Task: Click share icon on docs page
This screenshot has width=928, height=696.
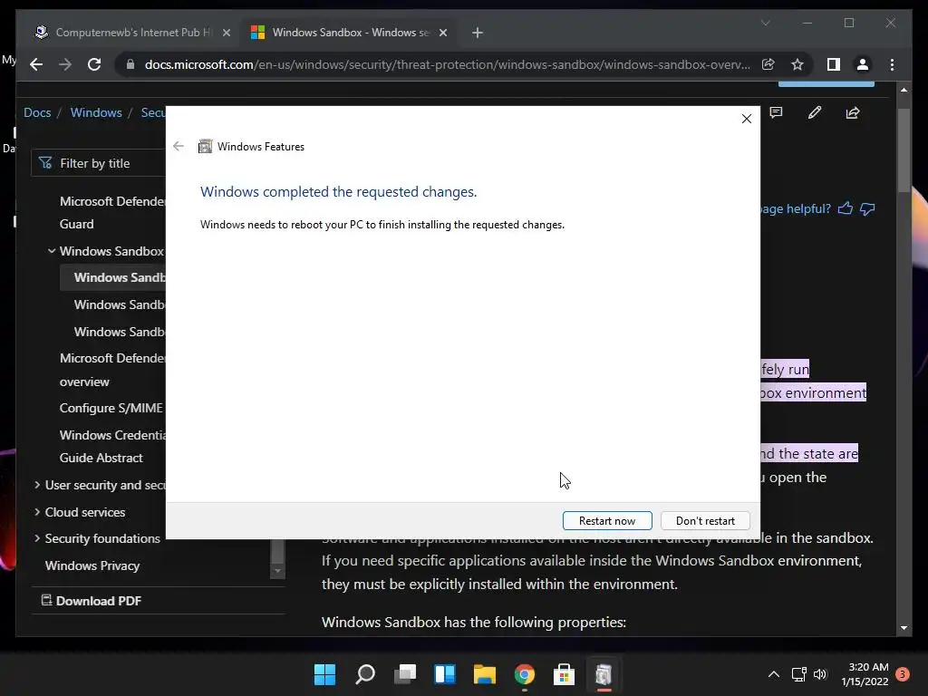Action: [853, 112]
